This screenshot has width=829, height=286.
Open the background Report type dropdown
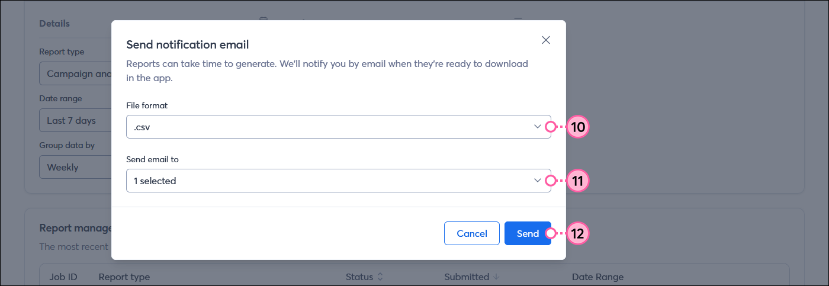coord(75,74)
